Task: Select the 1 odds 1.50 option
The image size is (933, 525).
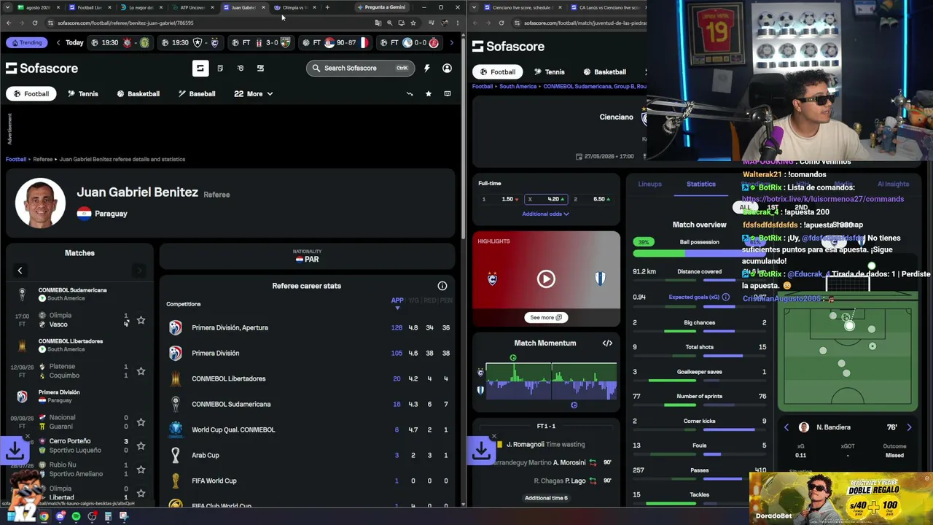Action: pyautogui.click(x=499, y=199)
